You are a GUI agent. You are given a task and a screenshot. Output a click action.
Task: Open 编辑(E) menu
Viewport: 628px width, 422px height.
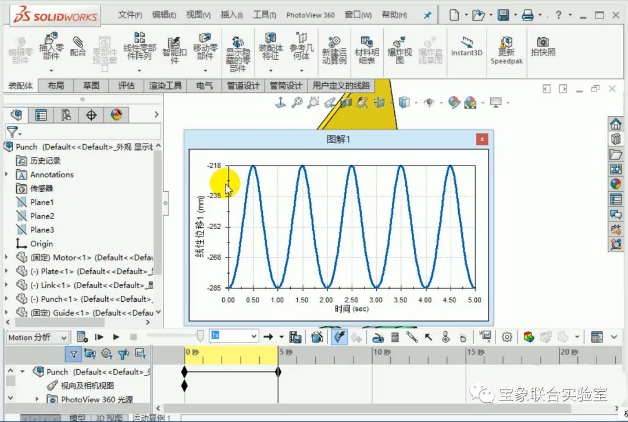click(x=164, y=15)
